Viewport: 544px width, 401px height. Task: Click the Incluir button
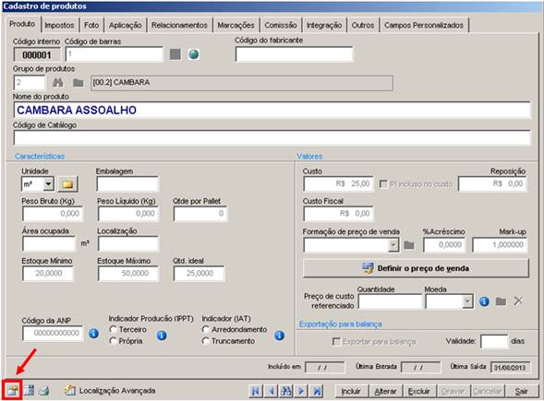pos(351,391)
